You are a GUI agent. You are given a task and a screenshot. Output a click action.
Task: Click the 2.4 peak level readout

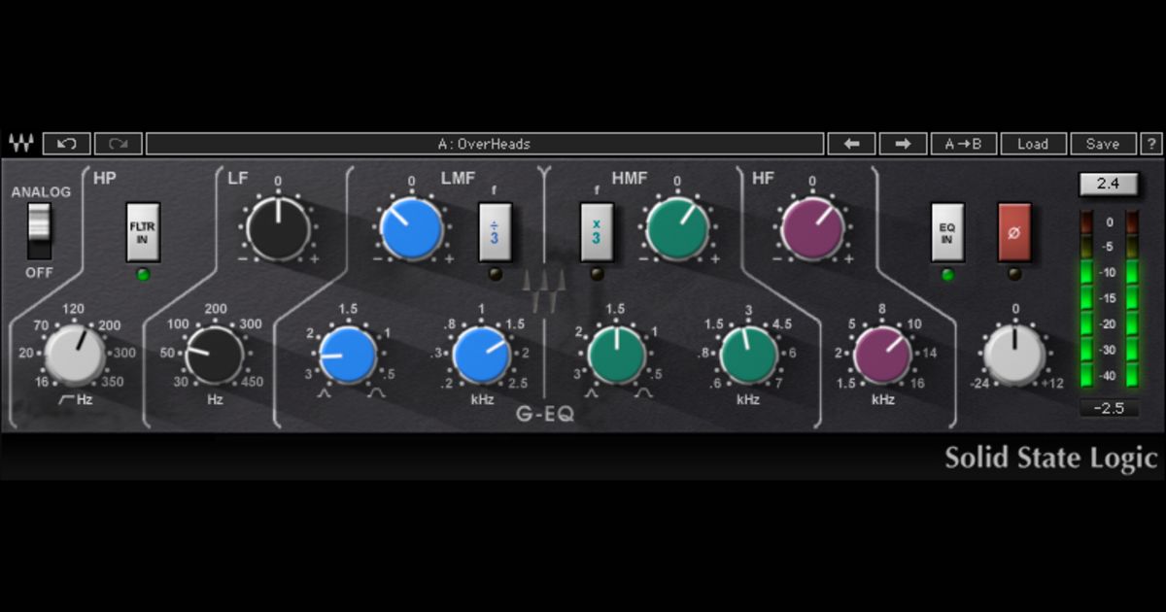pos(1109,185)
